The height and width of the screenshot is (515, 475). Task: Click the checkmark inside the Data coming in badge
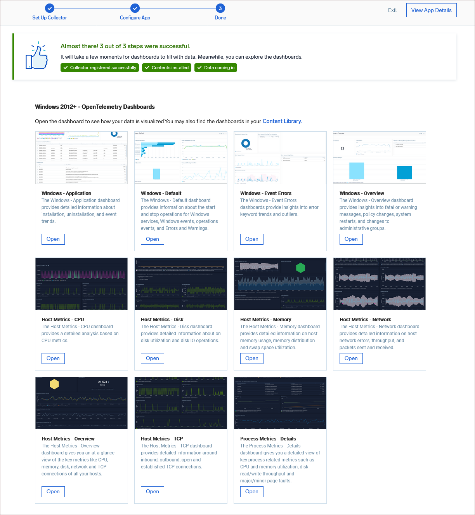pyautogui.click(x=199, y=68)
